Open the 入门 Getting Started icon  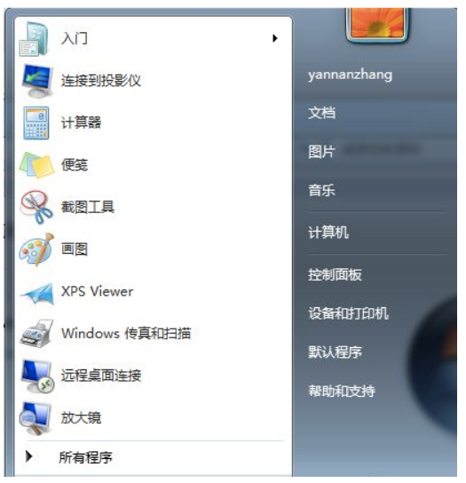(34, 39)
